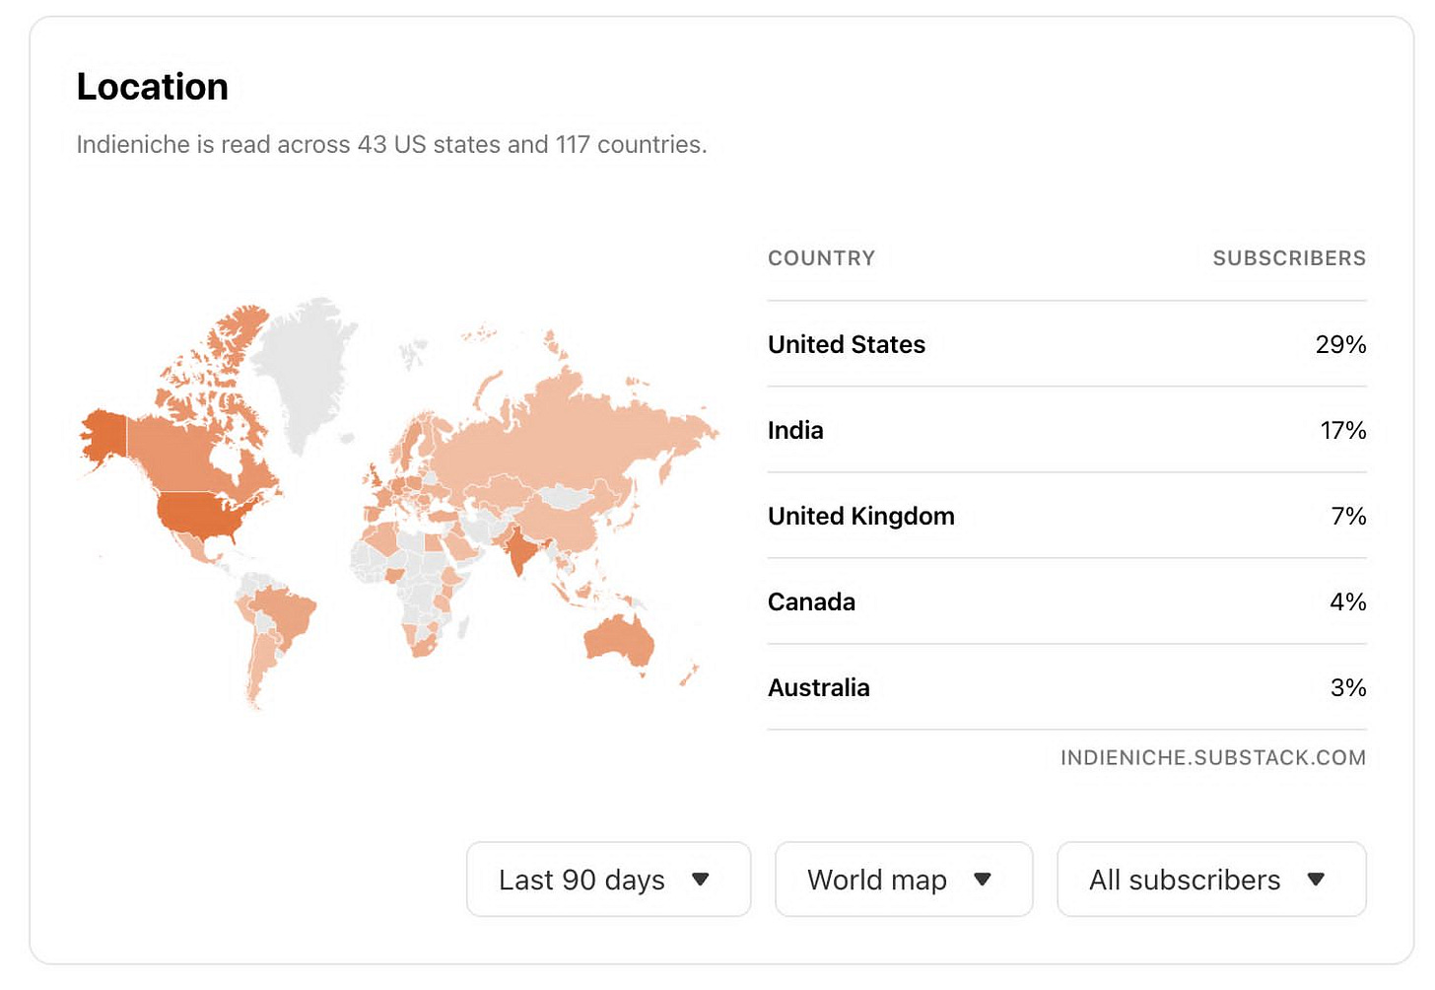The height and width of the screenshot is (990, 1435).
Task: Select India on the world map
Action: coord(519,551)
